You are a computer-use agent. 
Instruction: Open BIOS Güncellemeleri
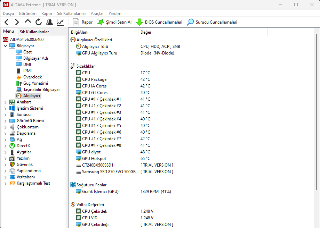click(x=159, y=22)
